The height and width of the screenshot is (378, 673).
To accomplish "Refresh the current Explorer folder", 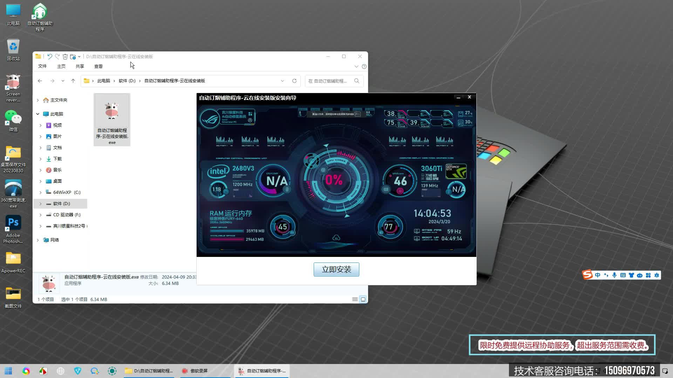I will pyautogui.click(x=294, y=81).
